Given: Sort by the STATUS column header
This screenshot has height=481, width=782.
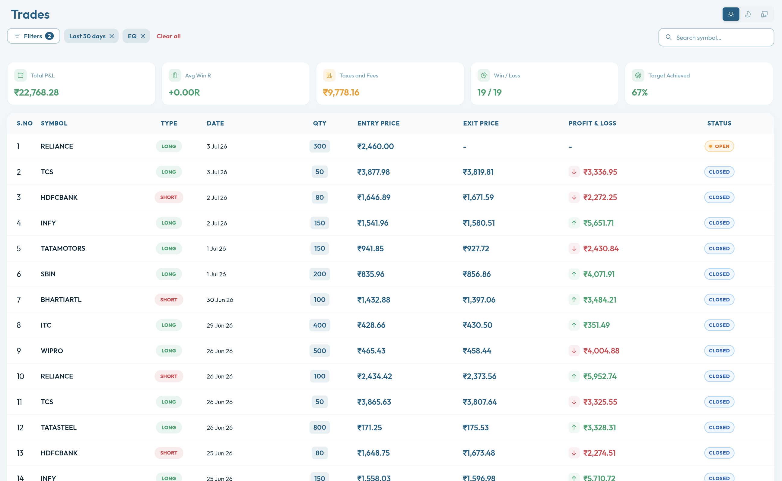Looking at the screenshot, I should pyautogui.click(x=719, y=124).
